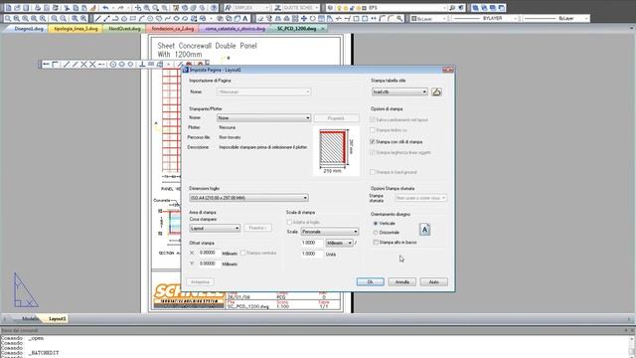Switch to the Layout1 tab
Screen dimensions: 636x358
coord(58,318)
